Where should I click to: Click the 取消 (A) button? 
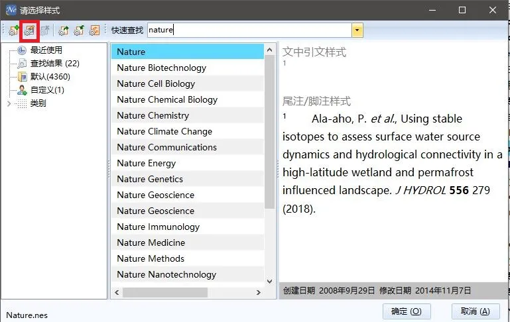coord(476,311)
